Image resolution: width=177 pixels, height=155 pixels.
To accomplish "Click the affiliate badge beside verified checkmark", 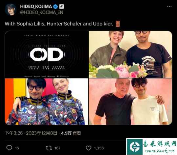I will pyautogui.click(x=62, y=7).
